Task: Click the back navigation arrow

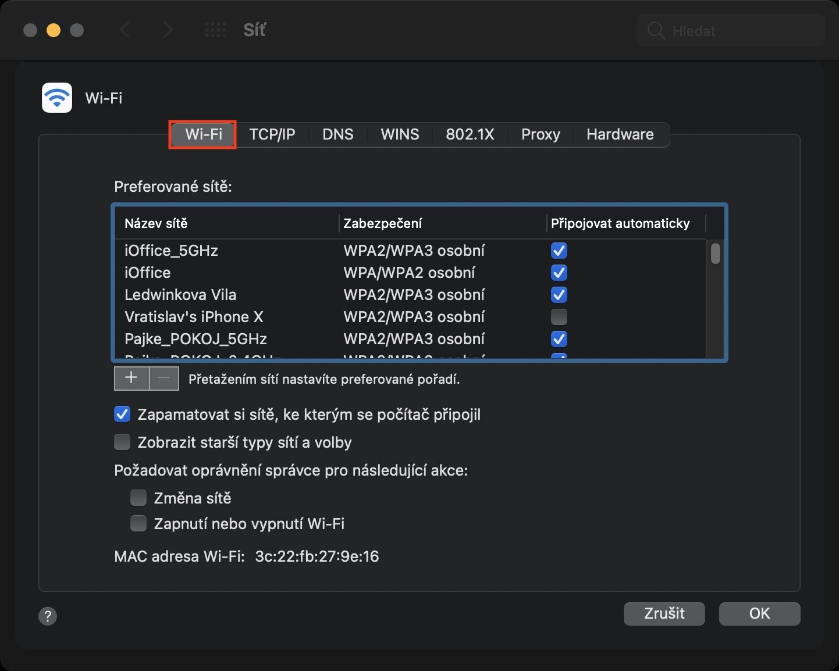Action: click(x=125, y=30)
